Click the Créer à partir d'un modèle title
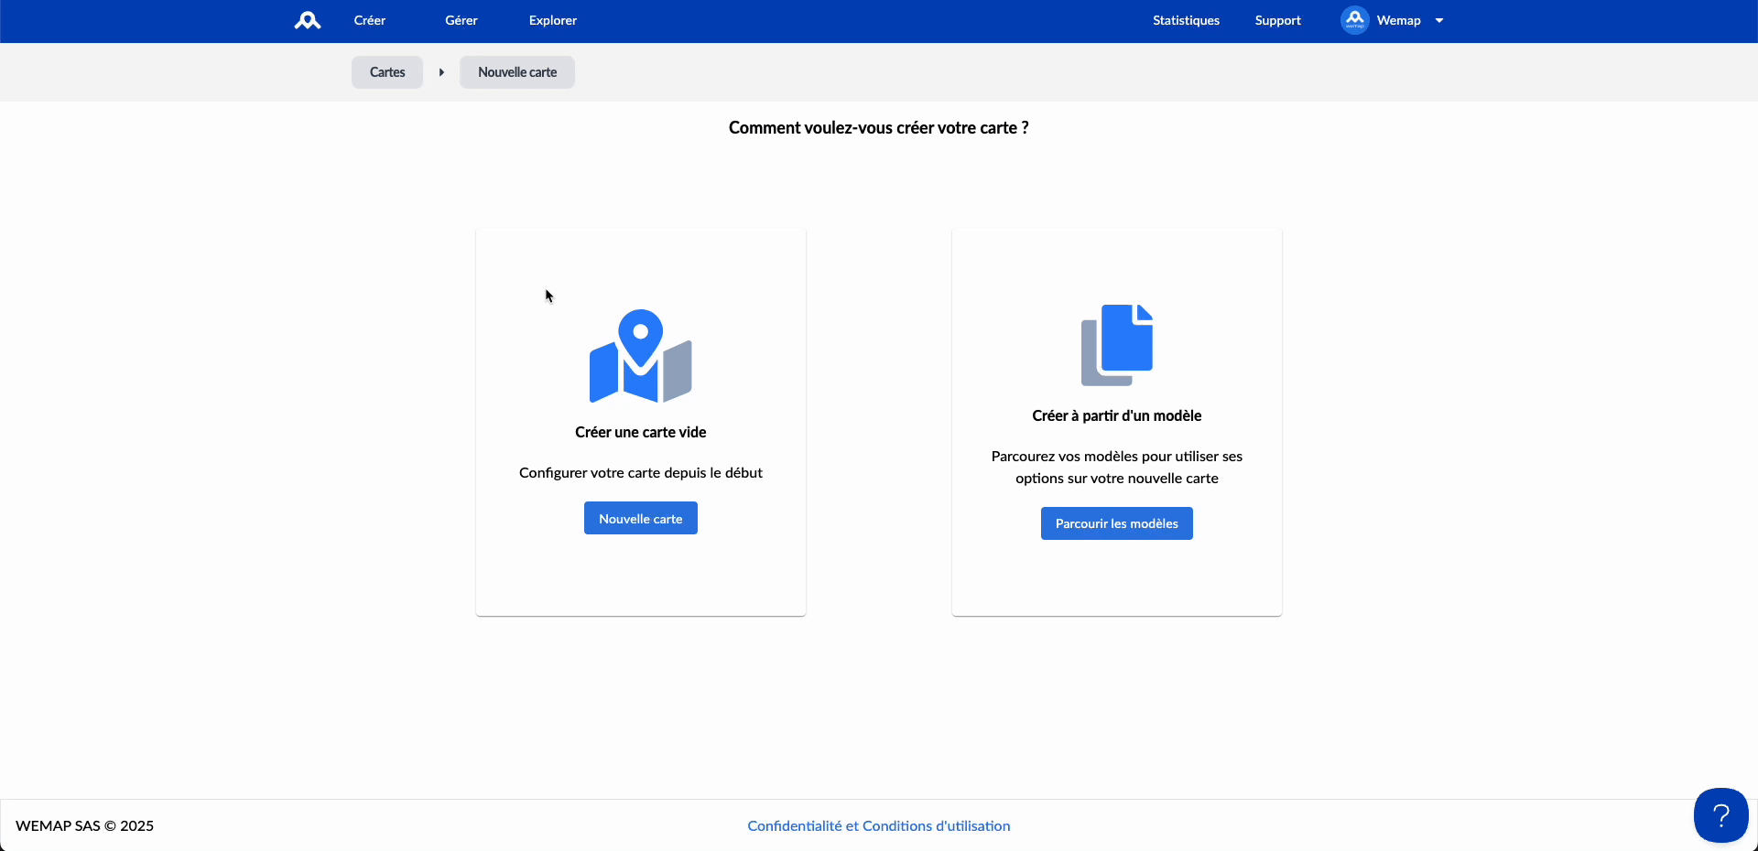The width and height of the screenshot is (1758, 851). click(1117, 415)
